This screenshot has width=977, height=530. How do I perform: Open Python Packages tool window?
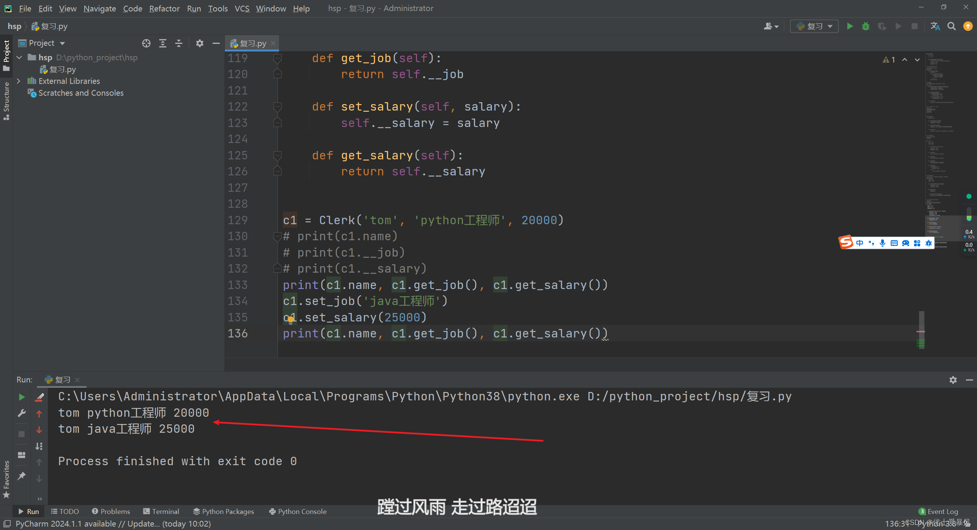223,511
